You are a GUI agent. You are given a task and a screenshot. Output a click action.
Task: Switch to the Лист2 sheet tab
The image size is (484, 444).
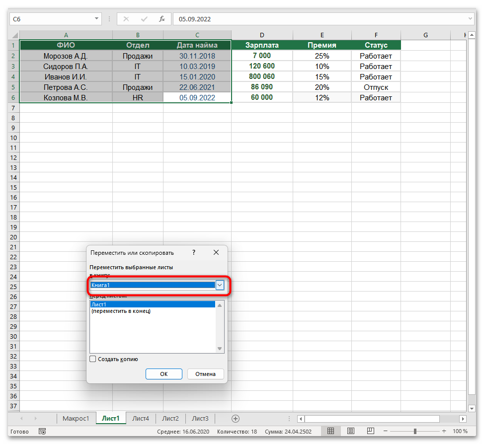170,419
